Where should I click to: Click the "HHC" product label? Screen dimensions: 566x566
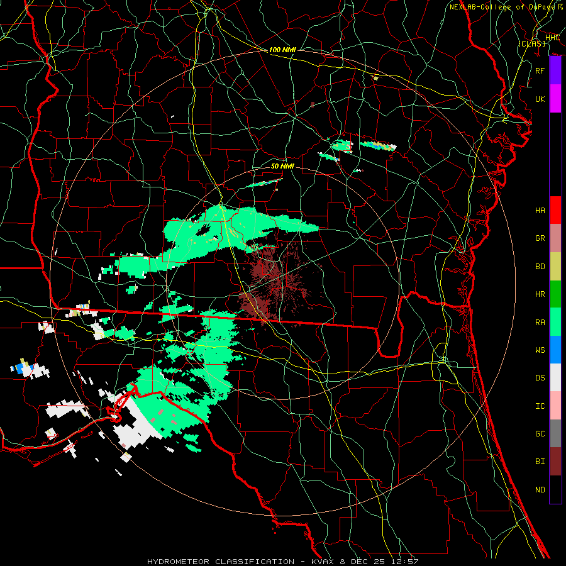click(552, 38)
